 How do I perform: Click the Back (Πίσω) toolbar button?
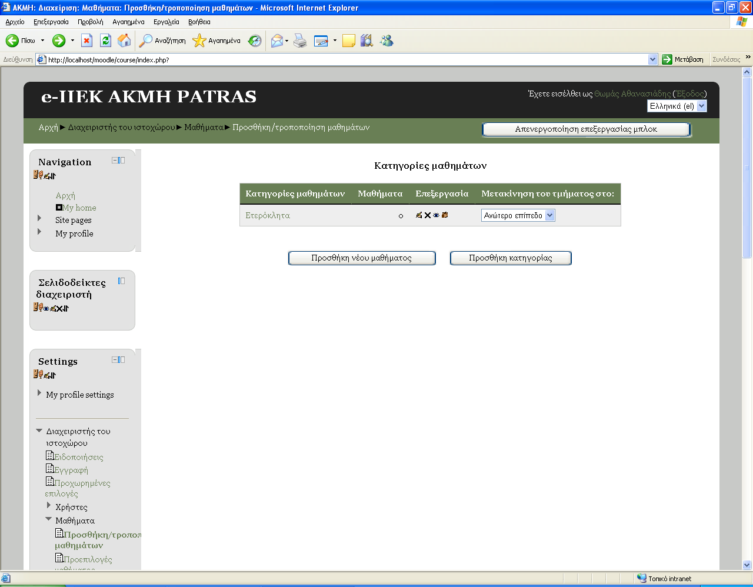(x=21, y=41)
